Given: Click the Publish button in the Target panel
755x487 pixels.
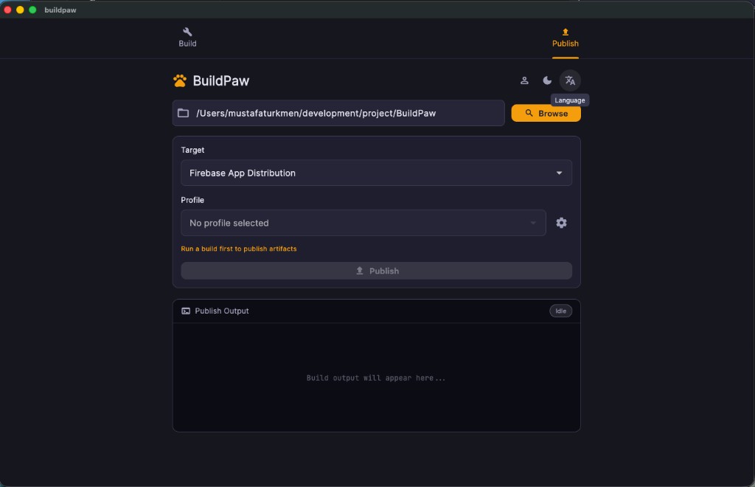Looking at the screenshot, I should 376,271.
